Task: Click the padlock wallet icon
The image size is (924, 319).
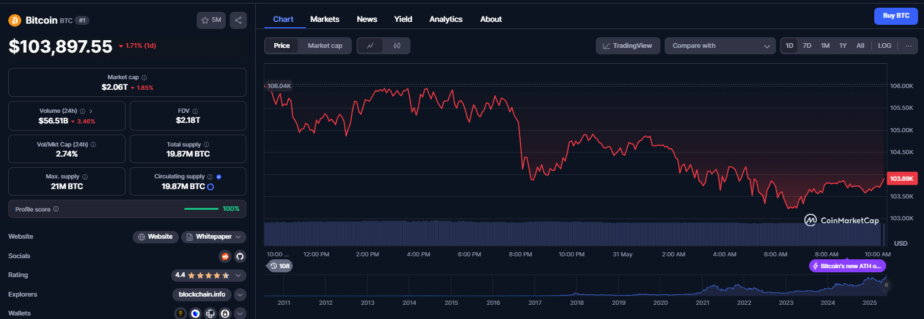Action: (225, 314)
